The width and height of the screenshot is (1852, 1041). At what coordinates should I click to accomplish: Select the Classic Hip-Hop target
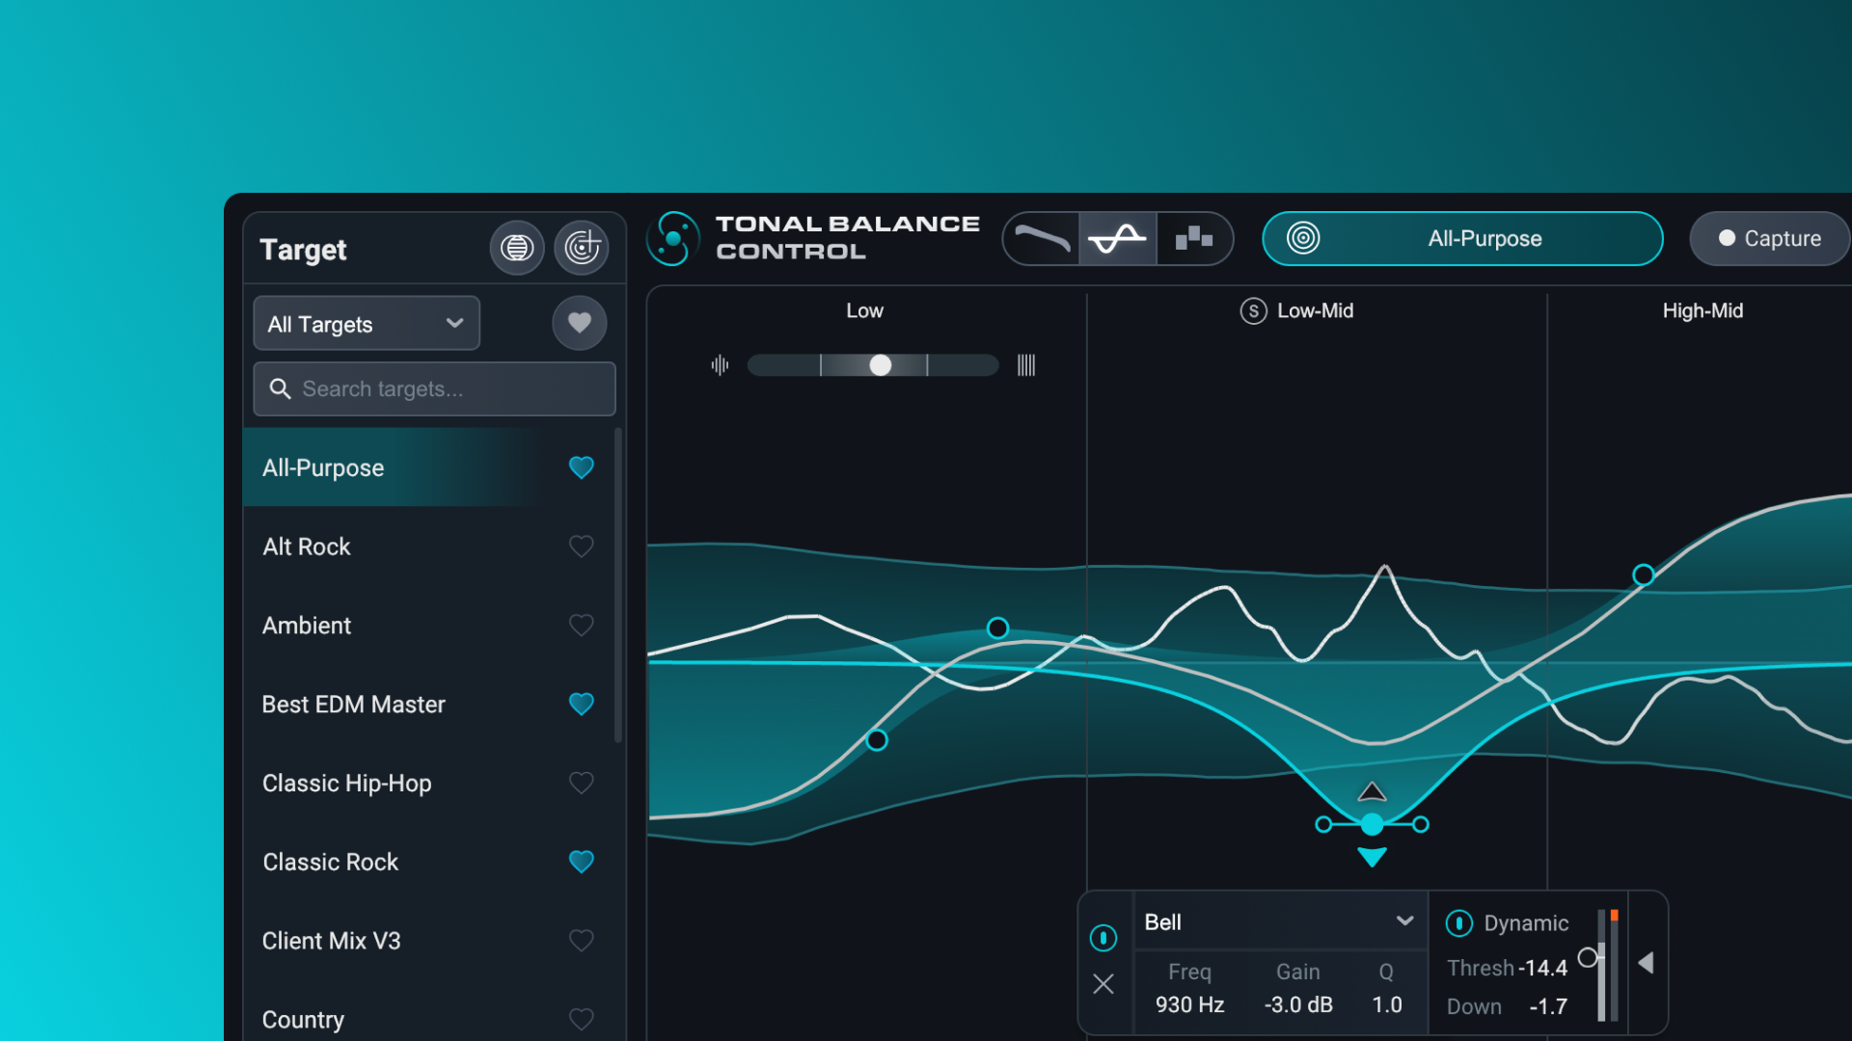coord(428,783)
